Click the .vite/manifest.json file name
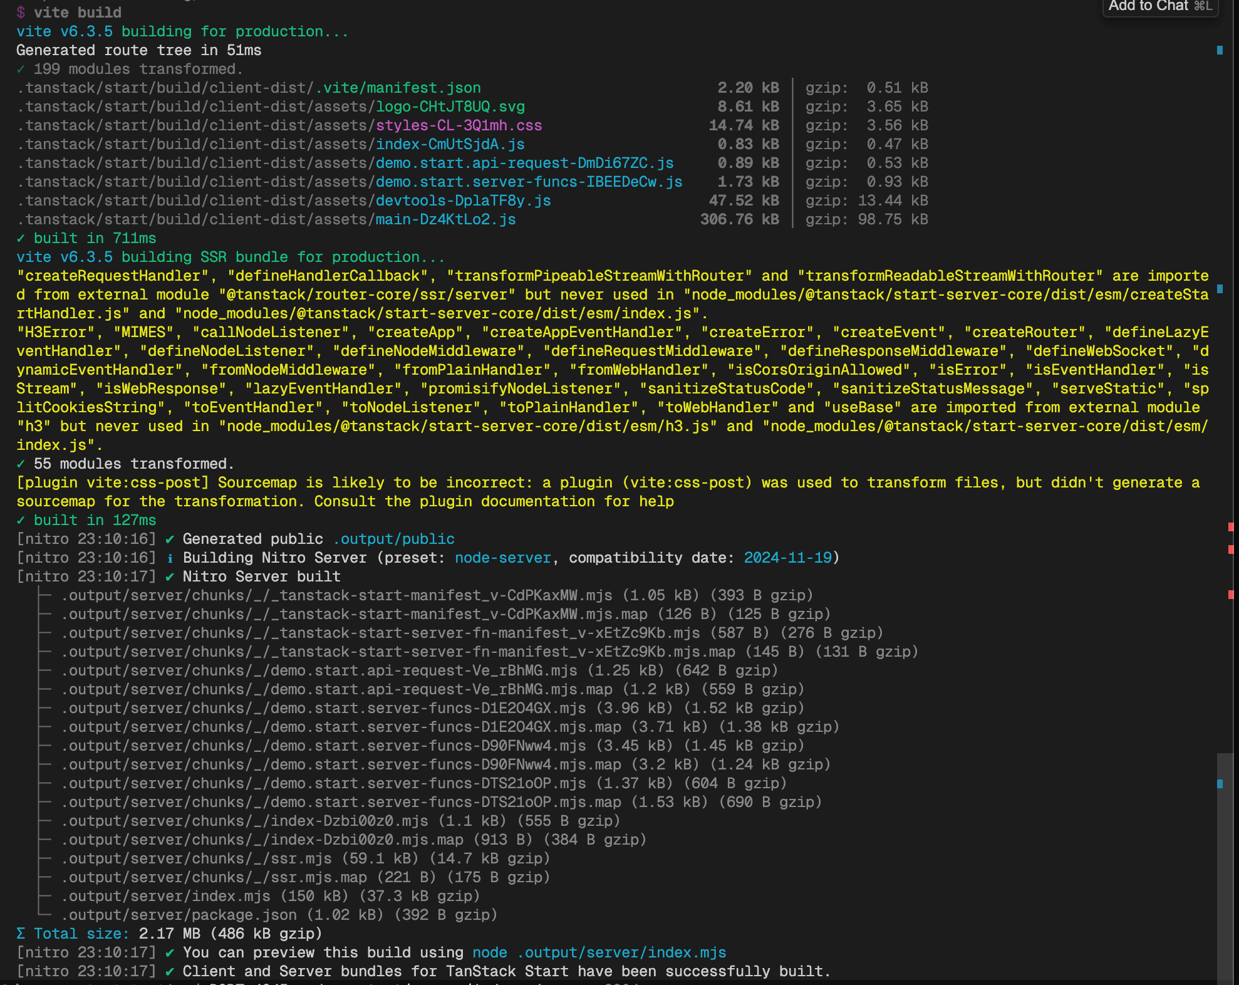The width and height of the screenshot is (1239, 985). click(398, 88)
